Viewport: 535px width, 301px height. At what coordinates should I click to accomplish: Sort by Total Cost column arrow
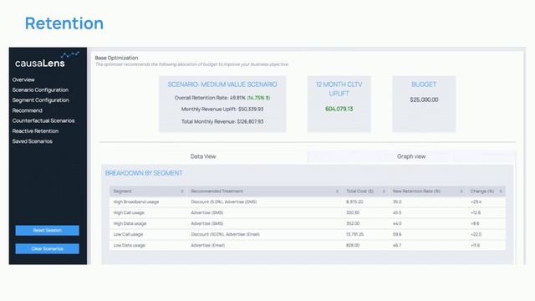click(384, 191)
